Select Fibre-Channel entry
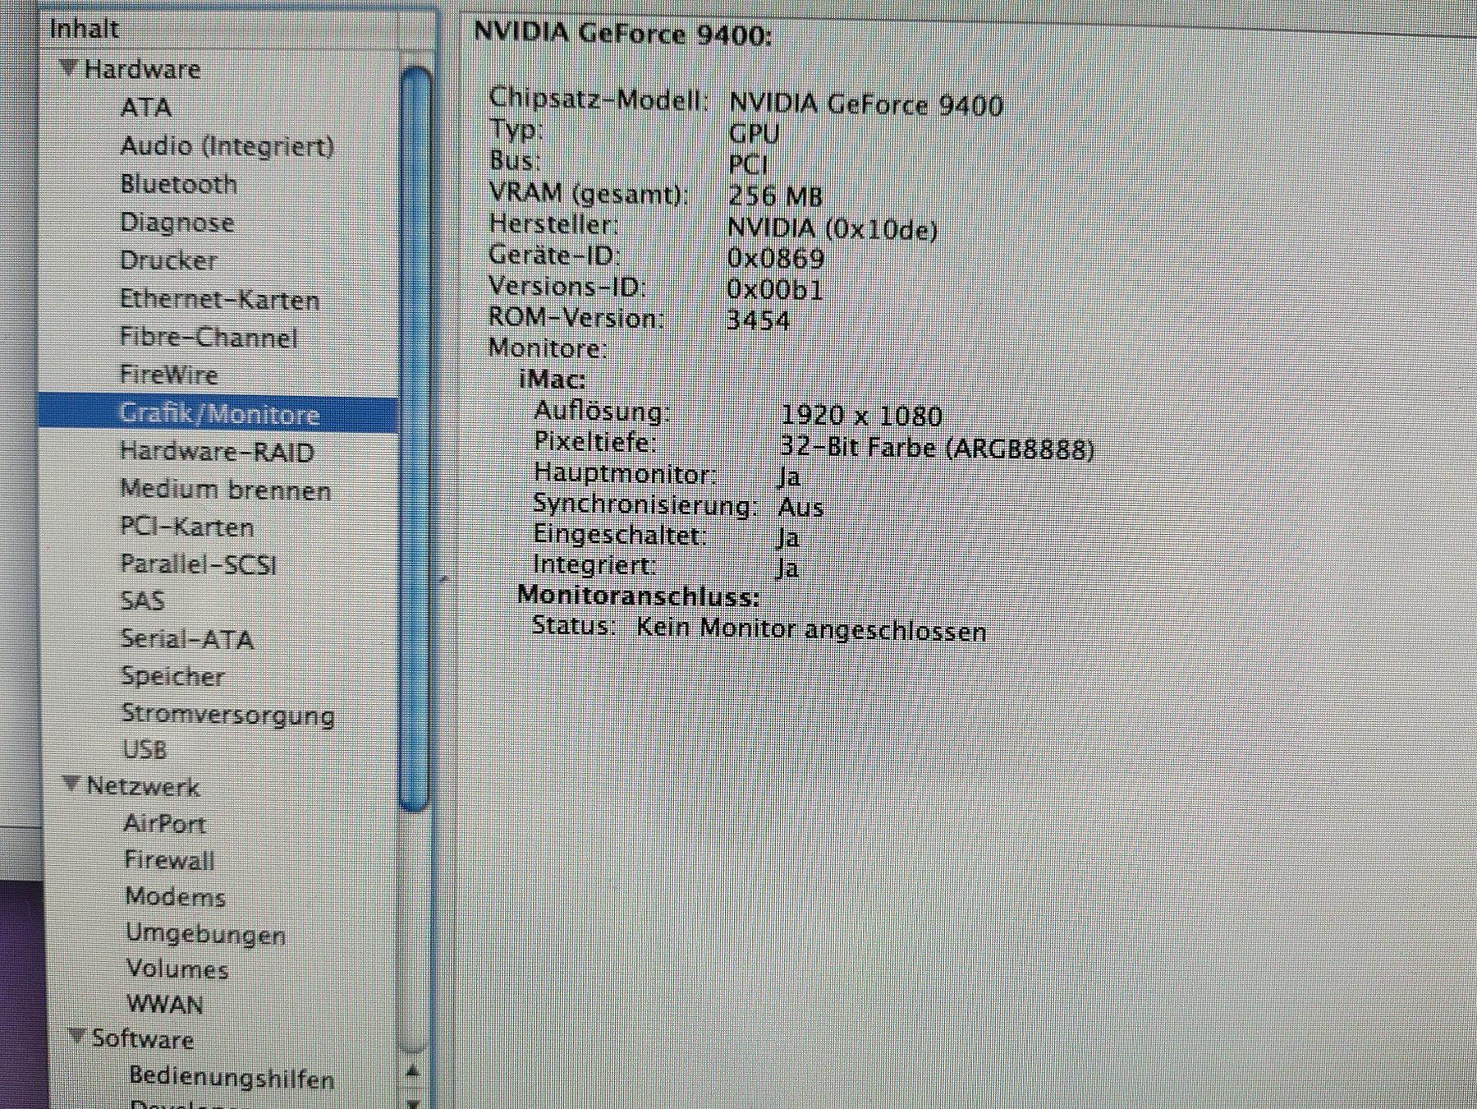The width and height of the screenshot is (1477, 1109). click(209, 338)
